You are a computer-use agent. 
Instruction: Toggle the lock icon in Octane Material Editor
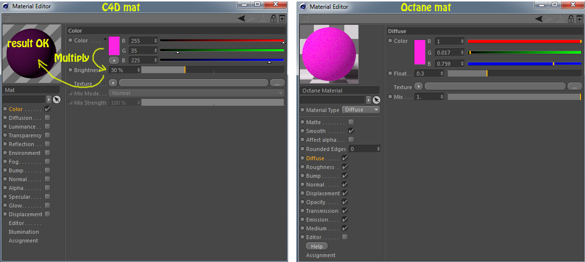click(x=571, y=19)
